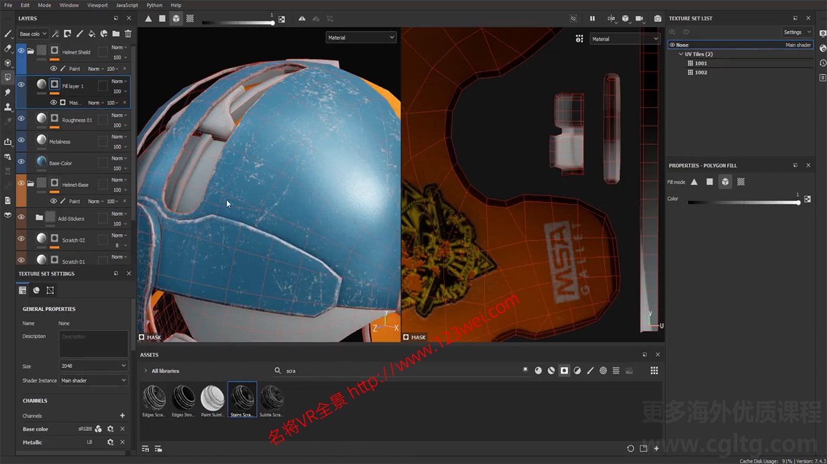Delete a layer using the trash icon
Viewport: 827px width, 464px height.
128,34
